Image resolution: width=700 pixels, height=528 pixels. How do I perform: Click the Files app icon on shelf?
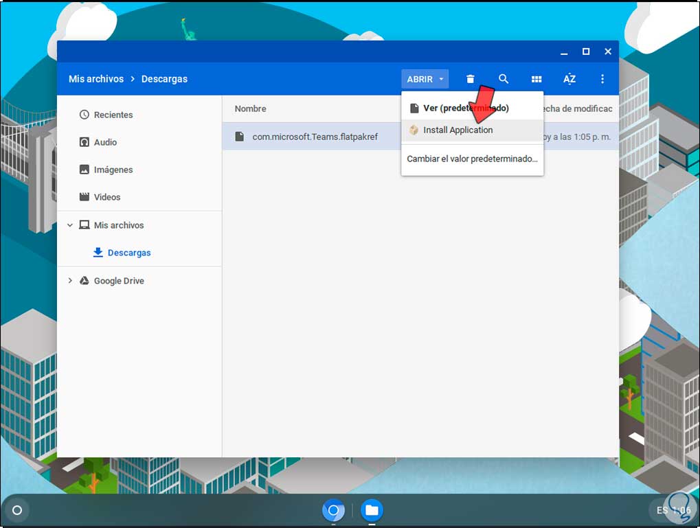[372, 510]
